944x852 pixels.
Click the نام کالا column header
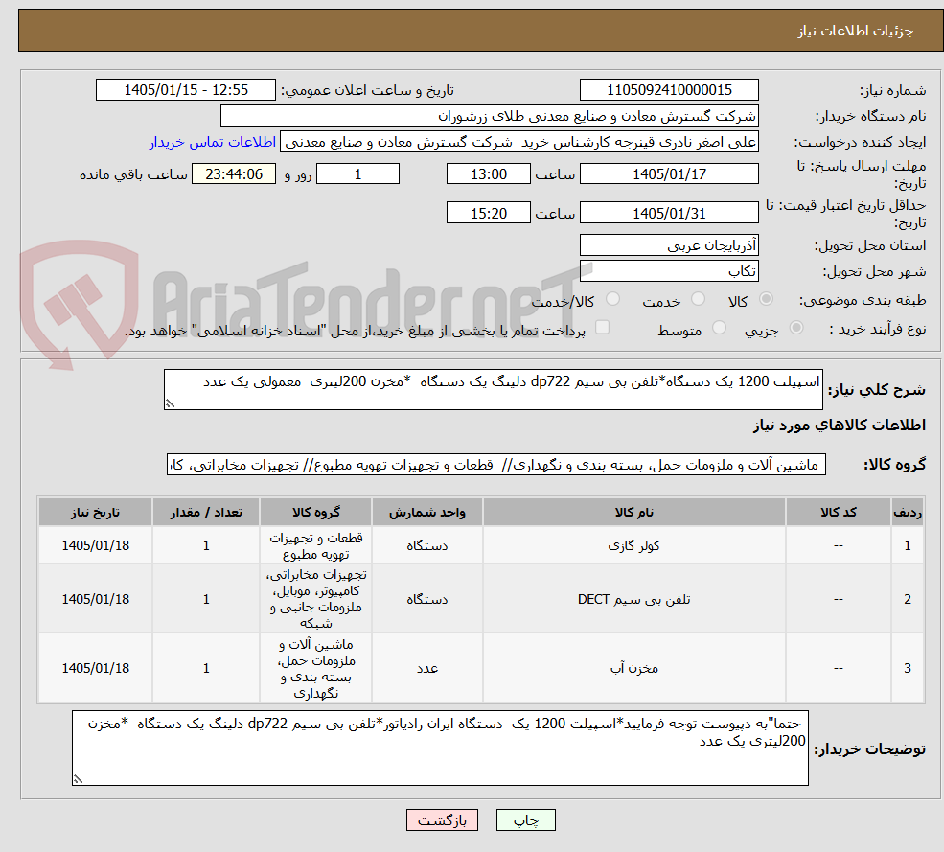point(633,512)
